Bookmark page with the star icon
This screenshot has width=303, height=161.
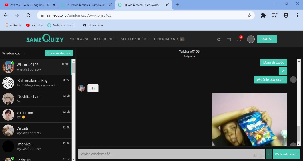point(249,15)
